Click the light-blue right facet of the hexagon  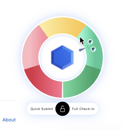[72, 57]
